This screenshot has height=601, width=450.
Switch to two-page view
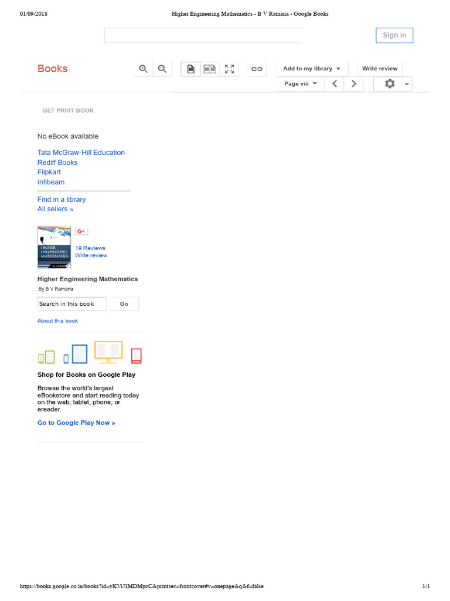coord(210,69)
